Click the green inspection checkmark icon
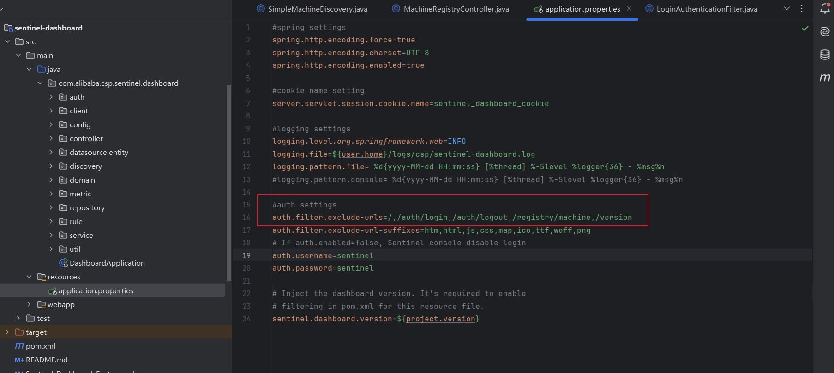Screen dimensions: 834x373 click(805, 29)
